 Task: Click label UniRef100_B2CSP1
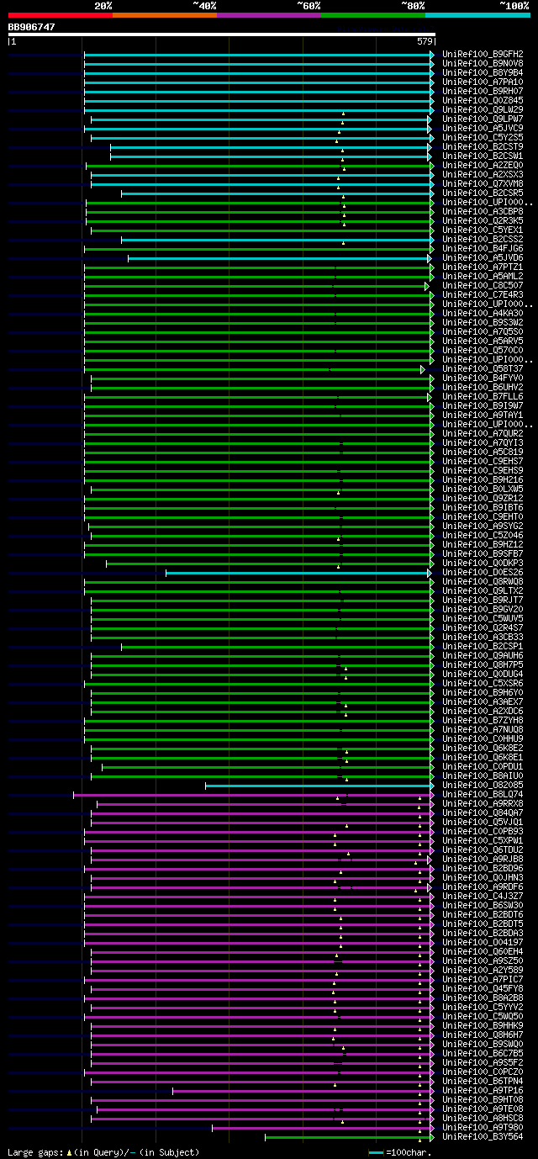[x=483, y=646]
